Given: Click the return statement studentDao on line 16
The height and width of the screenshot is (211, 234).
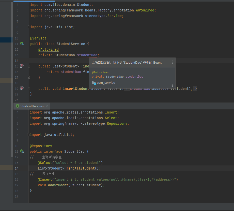Looking at the screenshot, I should click(71, 72).
